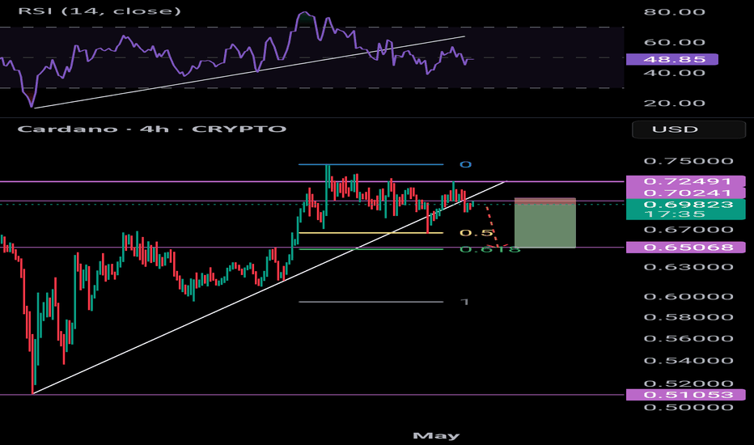This screenshot has width=754, height=445.
Task: Click the RSI axis 40.00 tick
Action: [x=674, y=73]
